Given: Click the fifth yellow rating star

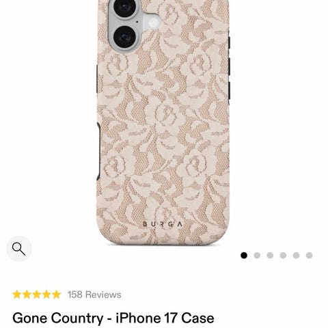Looking at the screenshot, I should click(x=56, y=295).
